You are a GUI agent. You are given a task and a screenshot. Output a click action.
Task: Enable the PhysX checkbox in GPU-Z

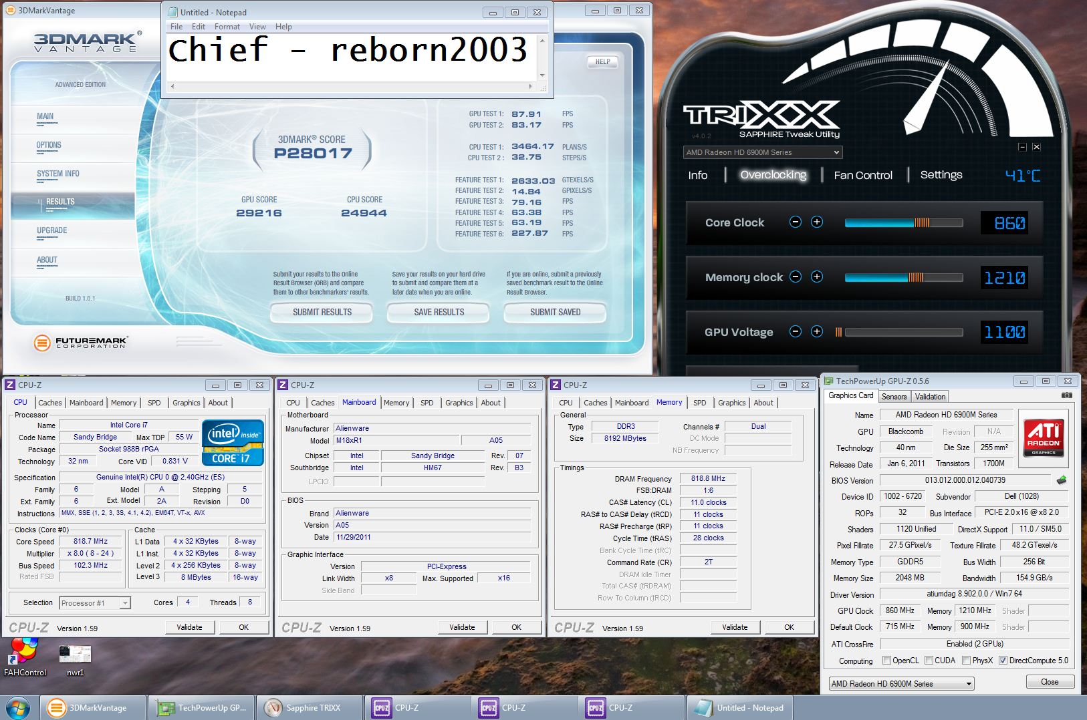[x=966, y=661]
